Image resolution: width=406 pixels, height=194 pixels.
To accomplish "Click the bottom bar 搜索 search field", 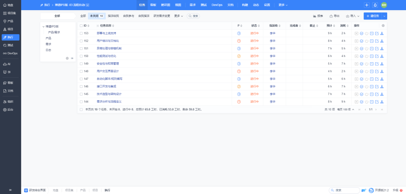I will point(344,190).
